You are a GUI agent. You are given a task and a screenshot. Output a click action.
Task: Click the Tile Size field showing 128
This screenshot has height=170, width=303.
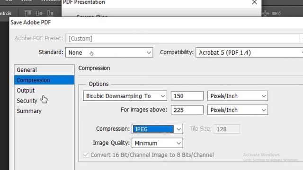click(227, 129)
